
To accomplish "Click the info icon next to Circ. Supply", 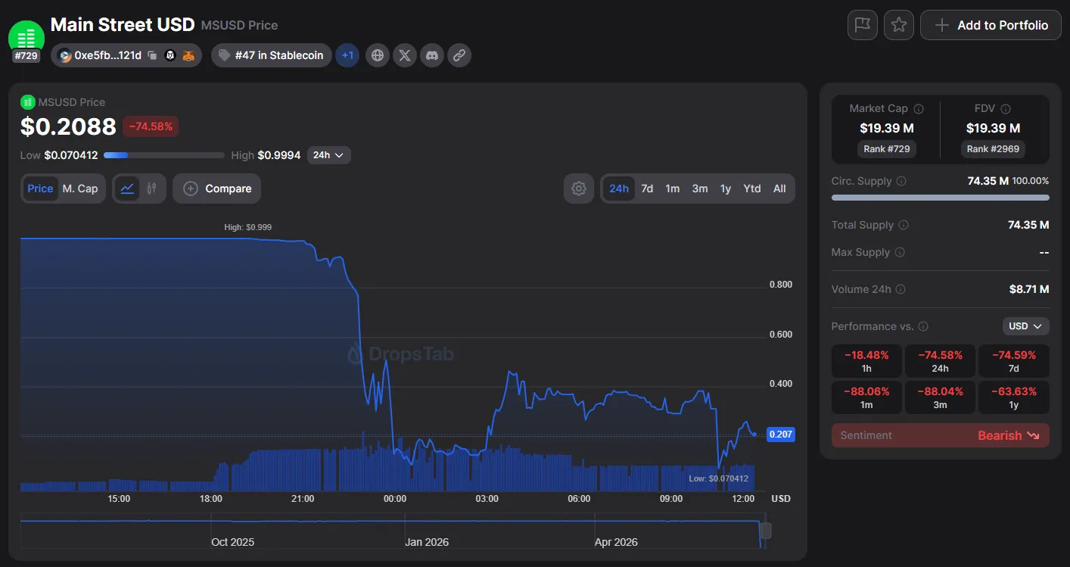I will [x=901, y=182].
